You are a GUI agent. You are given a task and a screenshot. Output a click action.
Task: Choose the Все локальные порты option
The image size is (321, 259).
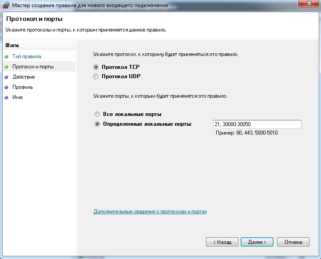[x=97, y=114]
